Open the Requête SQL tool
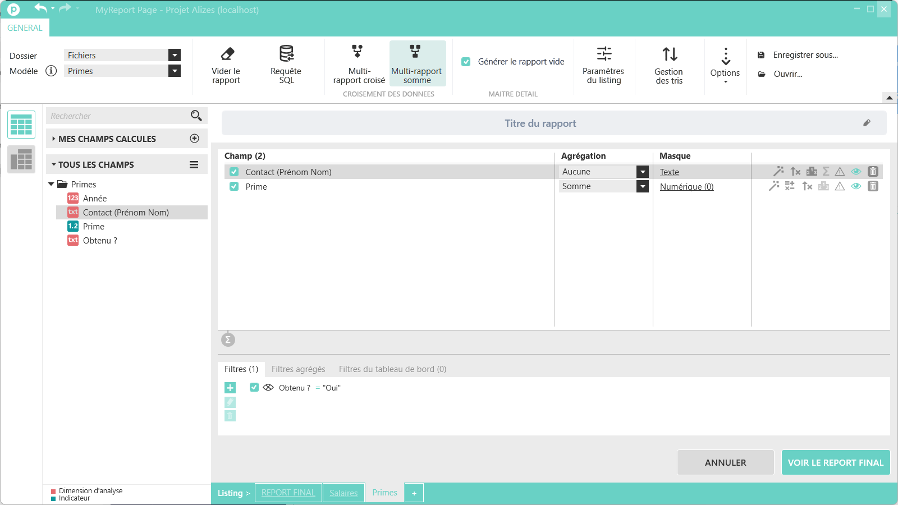This screenshot has width=898, height=505. coord(286,54)
